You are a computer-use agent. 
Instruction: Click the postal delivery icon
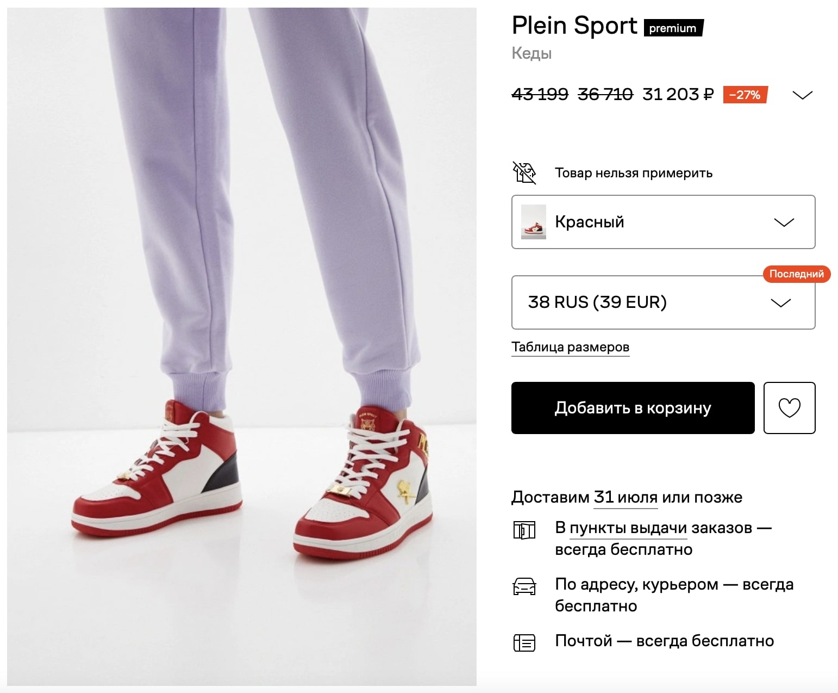[524, 642]
